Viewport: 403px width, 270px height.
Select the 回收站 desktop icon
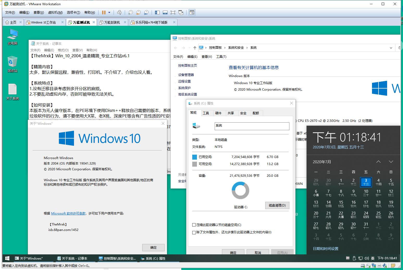coord(13,64)
